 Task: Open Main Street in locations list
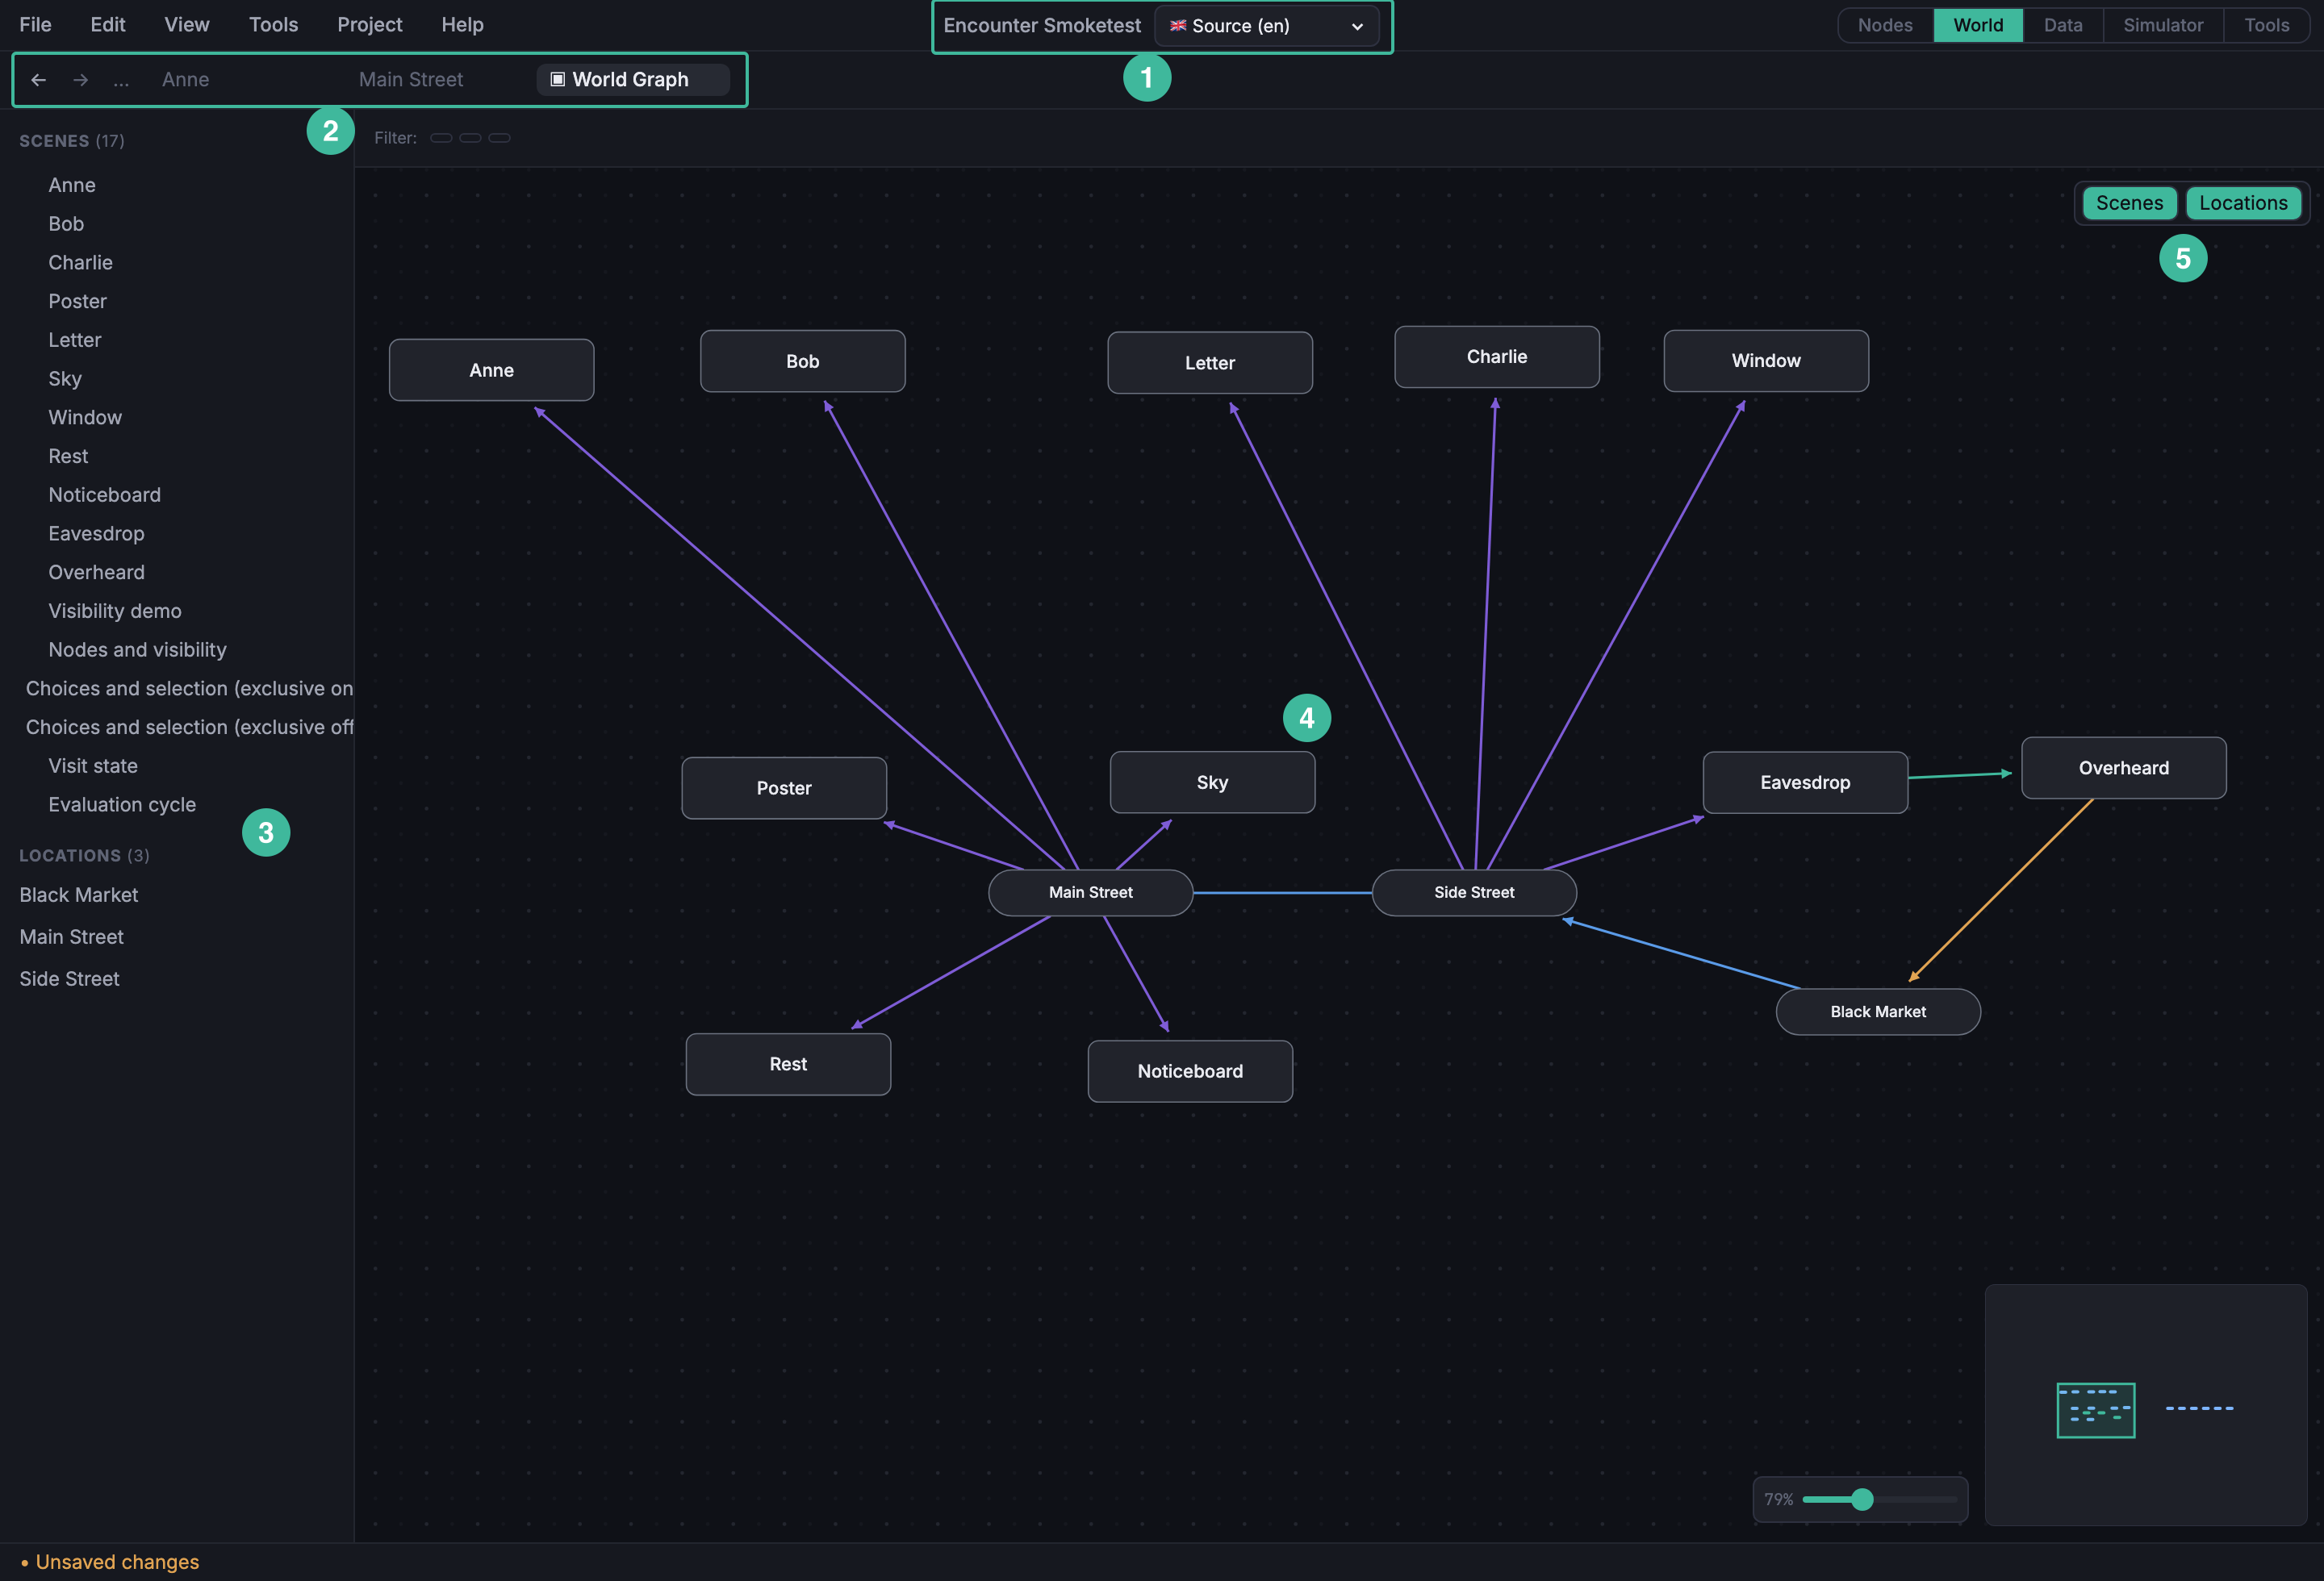(x=72, y=937)
